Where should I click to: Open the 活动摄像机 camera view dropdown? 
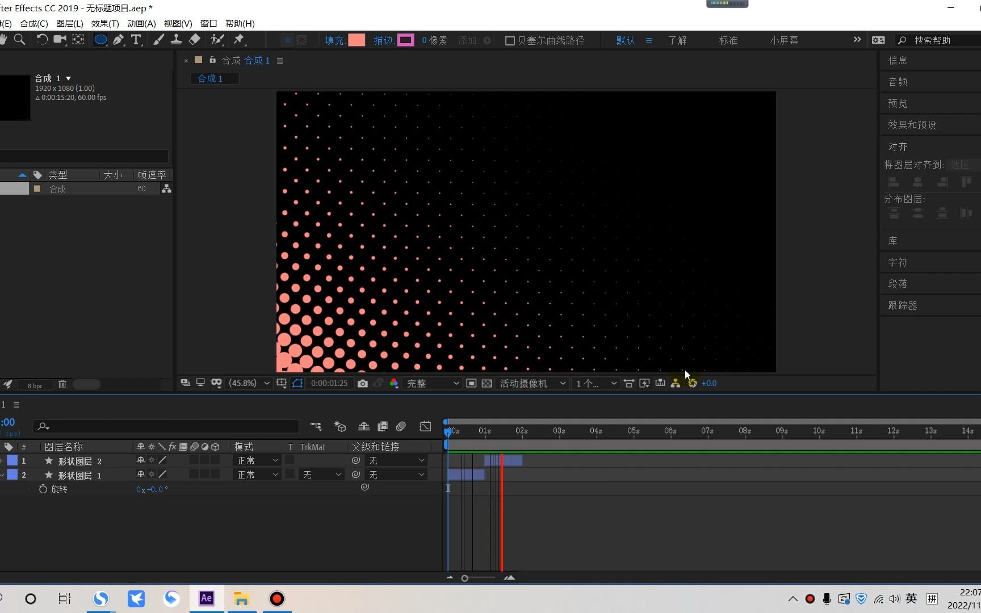pyautogui.click(x=533, y=384)
